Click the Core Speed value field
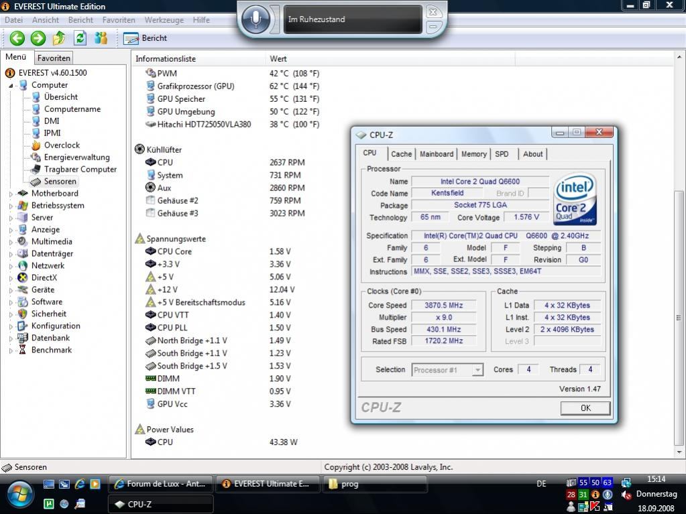This screenshot has height=514, width=686. [444, 306]
